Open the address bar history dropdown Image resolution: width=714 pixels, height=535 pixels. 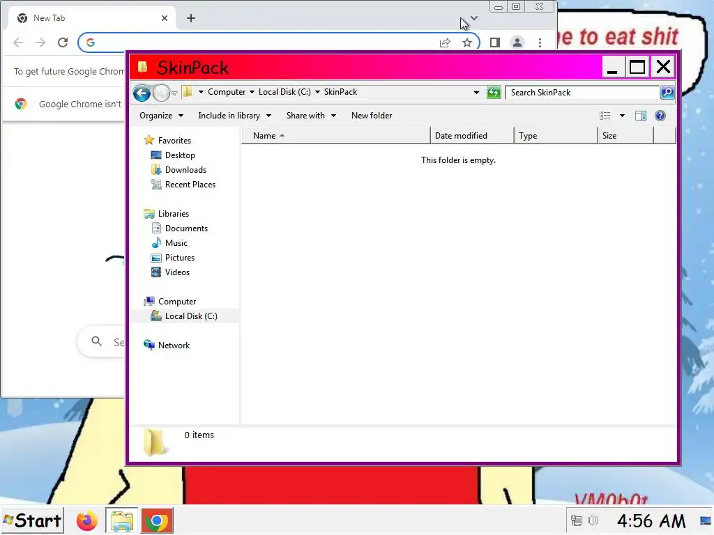pos(476,93)
